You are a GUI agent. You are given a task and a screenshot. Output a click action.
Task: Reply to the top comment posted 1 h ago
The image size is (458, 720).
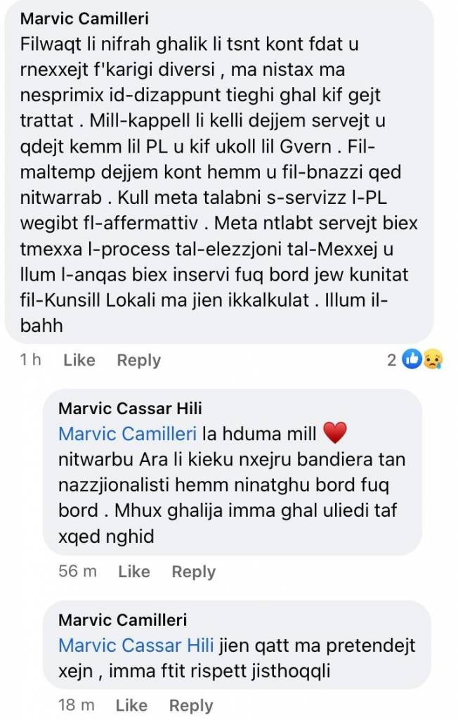139,361
